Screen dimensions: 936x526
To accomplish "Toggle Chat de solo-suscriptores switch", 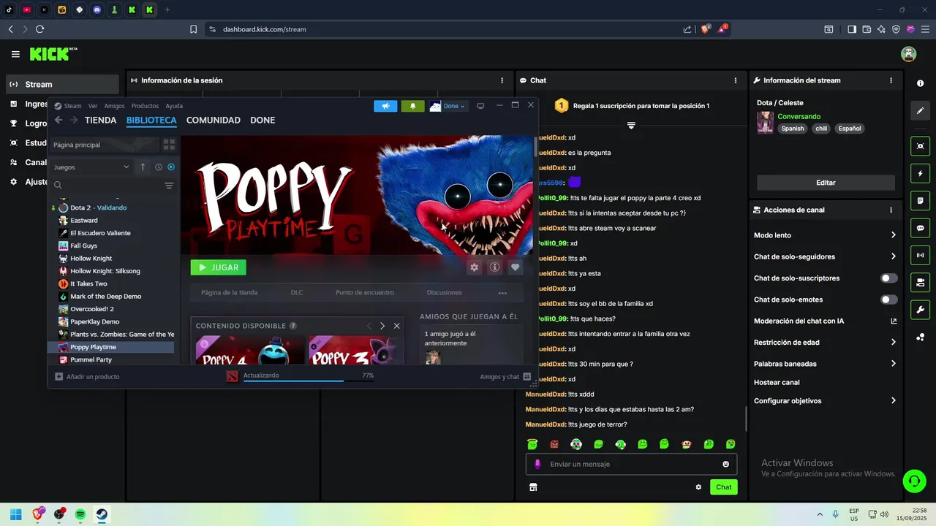I will pyautogui.click(x=889, y=278).
